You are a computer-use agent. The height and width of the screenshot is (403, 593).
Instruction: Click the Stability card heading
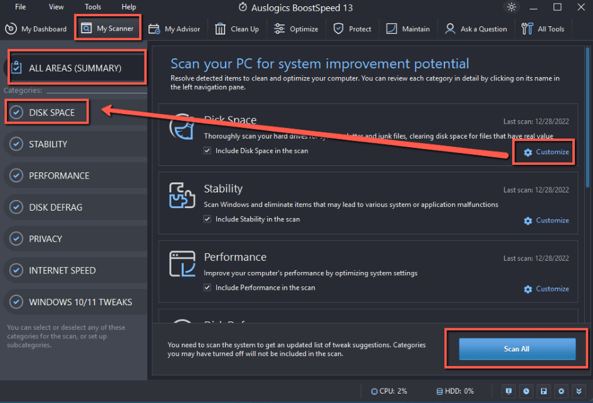click(x=223, y=189)
